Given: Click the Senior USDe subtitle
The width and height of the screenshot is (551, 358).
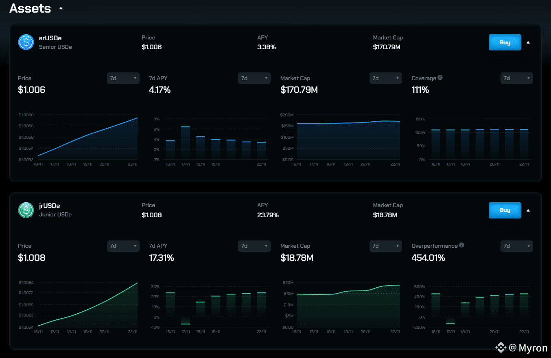Looking at the screenshot, I should [55, 47].
